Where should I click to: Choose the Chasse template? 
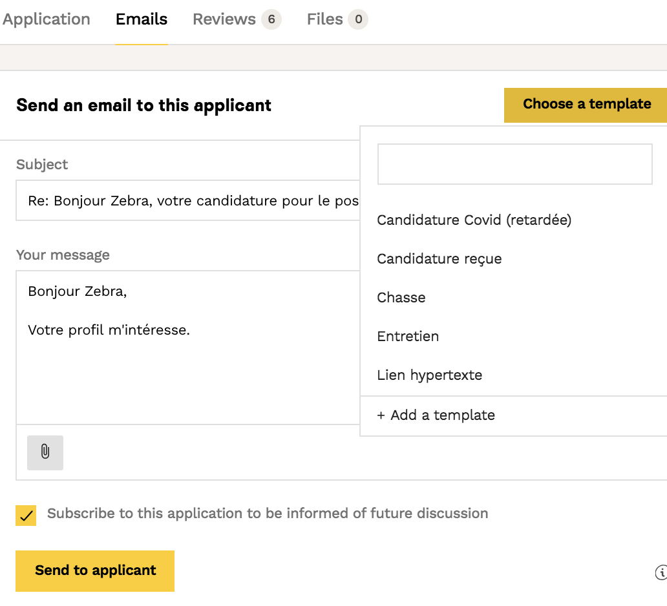tap(401, 298)
